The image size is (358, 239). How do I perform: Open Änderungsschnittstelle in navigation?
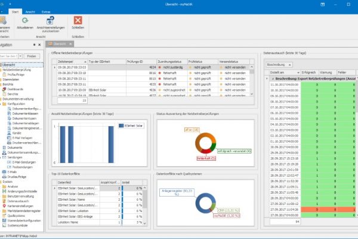coord(22,191)
